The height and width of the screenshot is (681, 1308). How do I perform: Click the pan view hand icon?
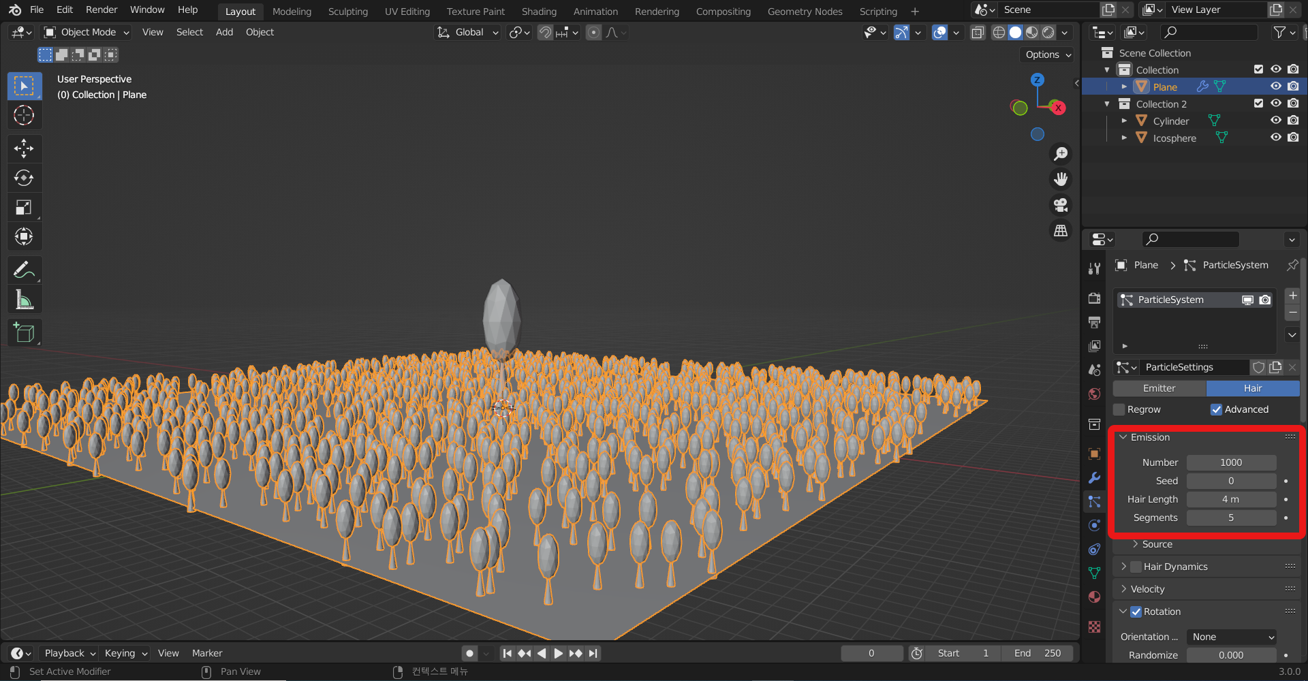(1061, 179)
